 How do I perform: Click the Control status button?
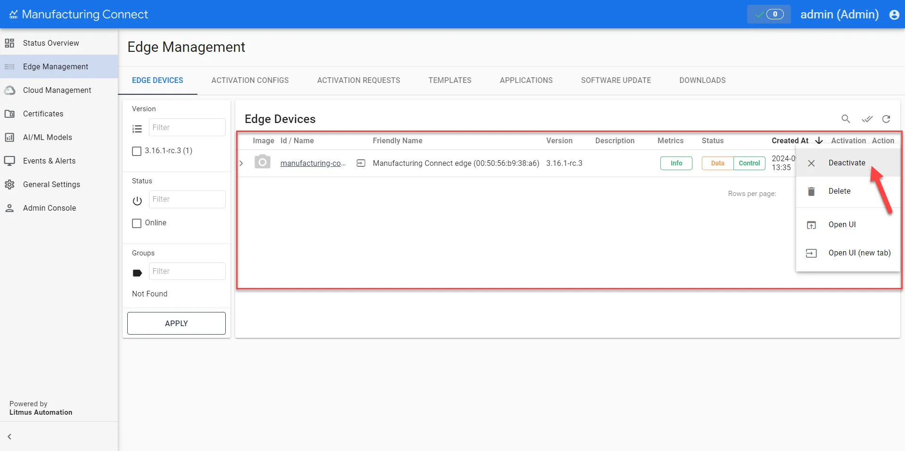click(x=749, y=163)
